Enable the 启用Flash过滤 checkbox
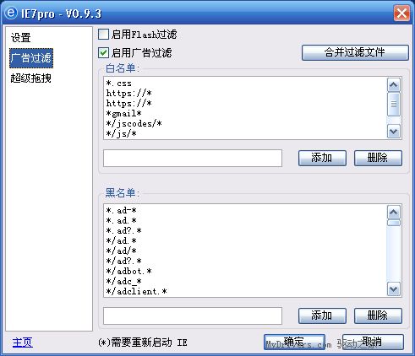 pyautogui.click(x=103, y=35)
